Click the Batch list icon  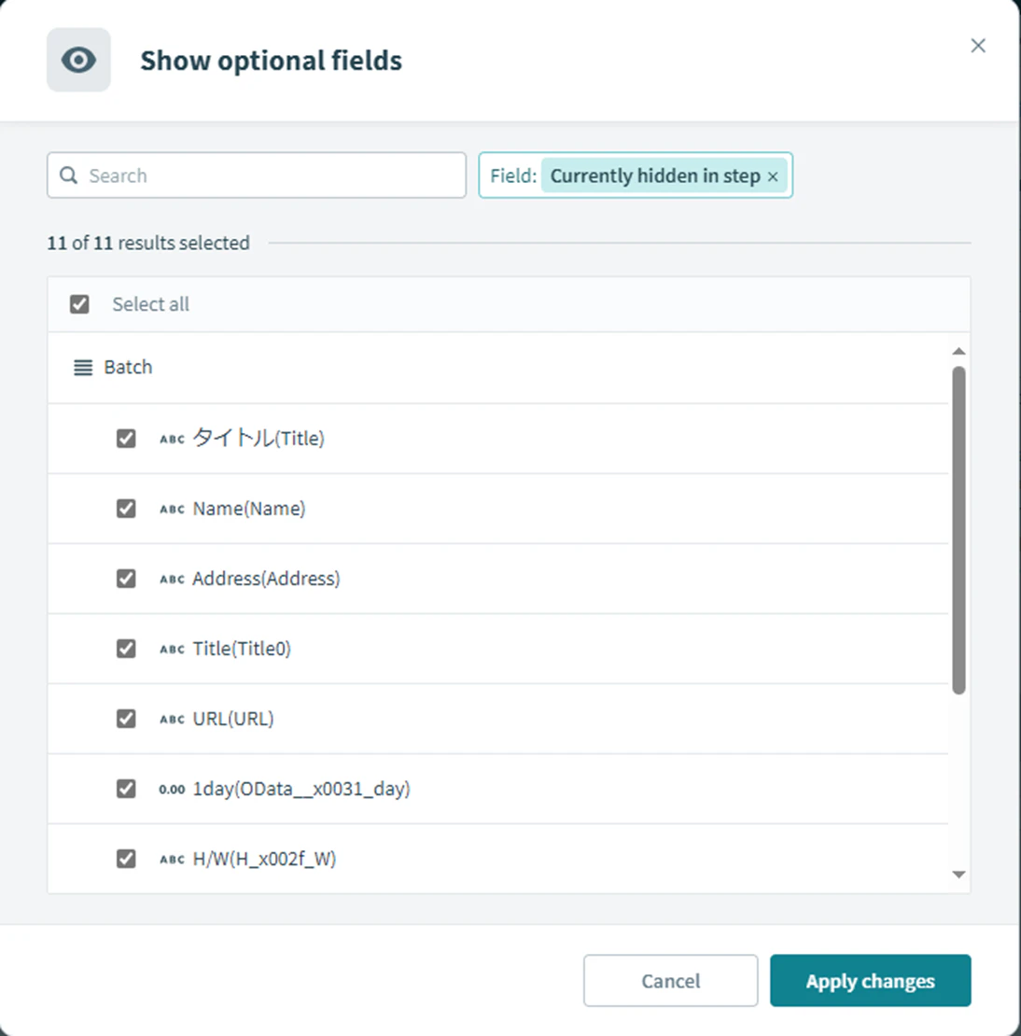[83, 368]
